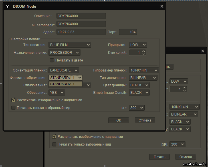Click the 'Адрес' field with 10.27.2.23
208x167 pixels.
tap(81, 32)
